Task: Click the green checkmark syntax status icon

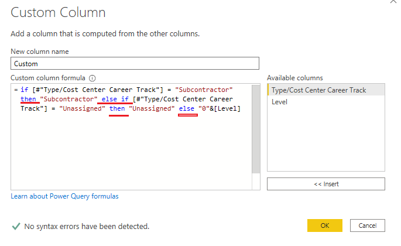Action: click(16, 226)
